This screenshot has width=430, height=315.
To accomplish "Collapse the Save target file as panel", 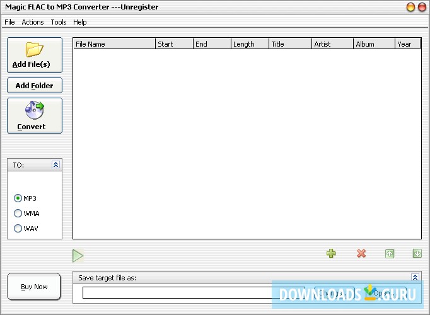I will [415, 277].
